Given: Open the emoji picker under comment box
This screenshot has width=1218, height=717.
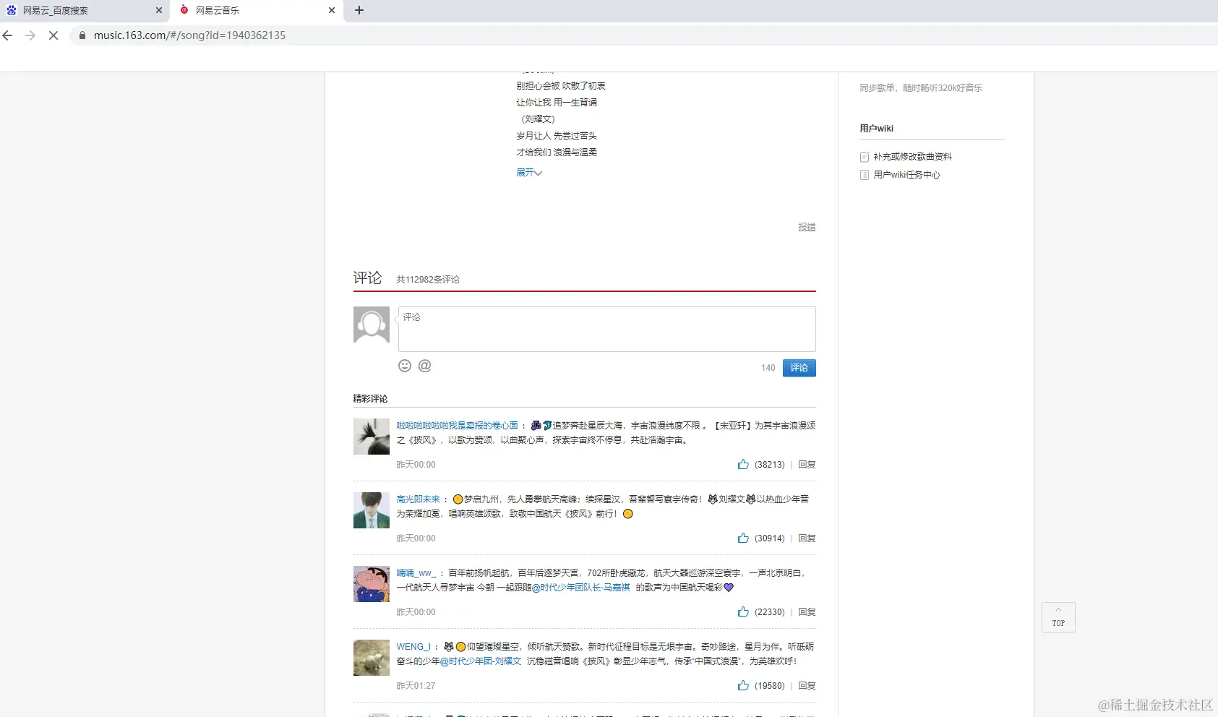Looking at the screenshot, I should 405,366.
